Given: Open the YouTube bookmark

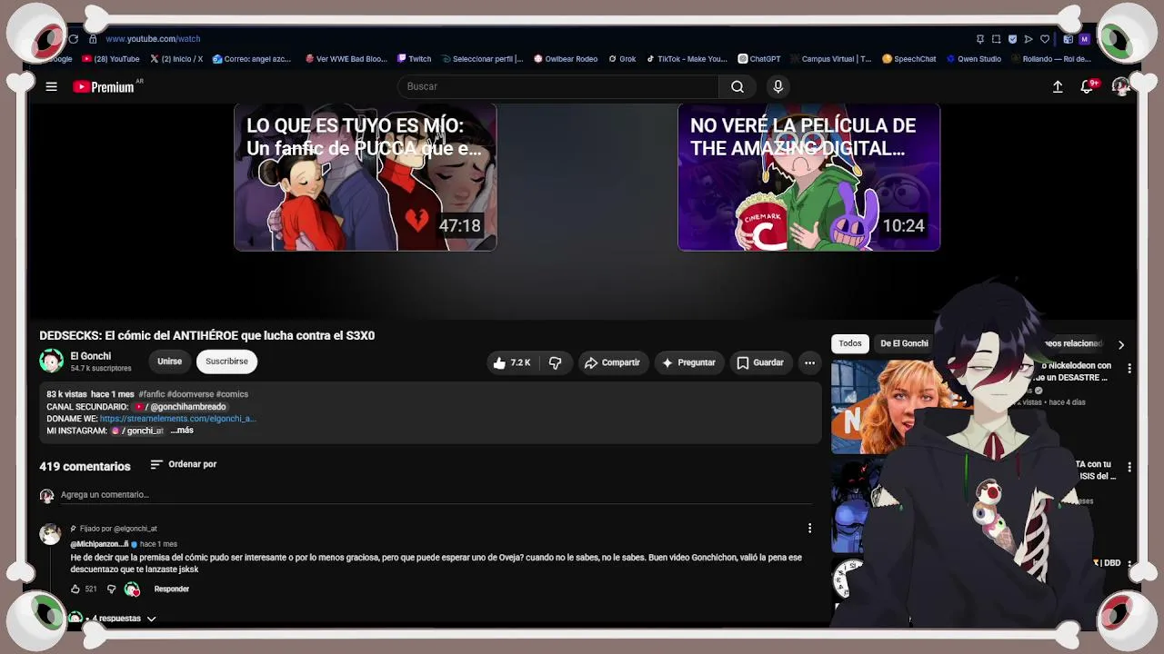Looking at the screenshot, I should (111, 59).
